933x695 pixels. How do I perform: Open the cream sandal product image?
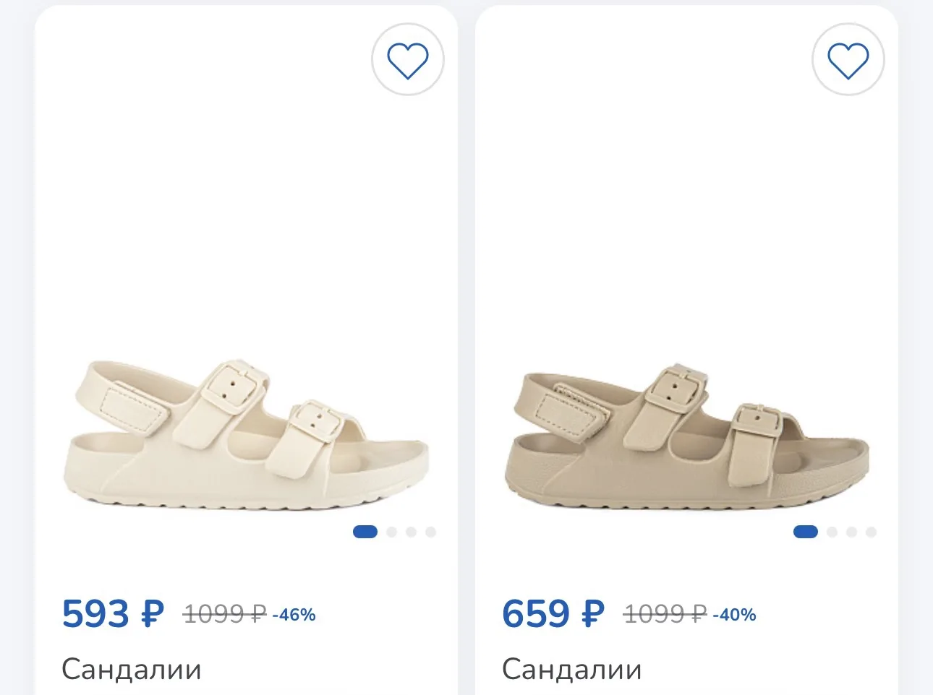tap(247, 433)
